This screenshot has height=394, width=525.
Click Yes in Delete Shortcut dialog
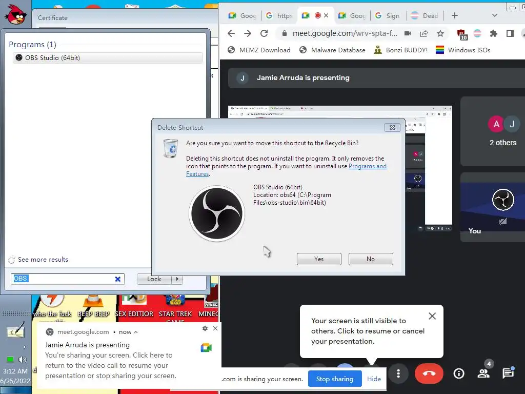(x=319, y=259)
